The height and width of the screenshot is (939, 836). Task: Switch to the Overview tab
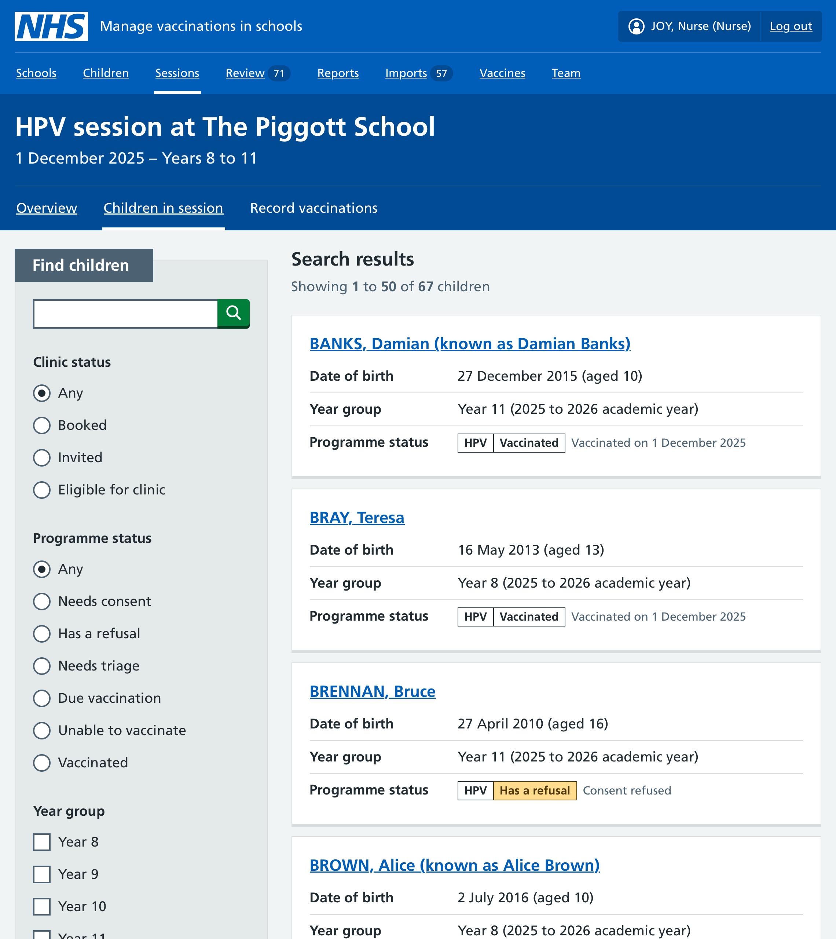click(47, 208)
